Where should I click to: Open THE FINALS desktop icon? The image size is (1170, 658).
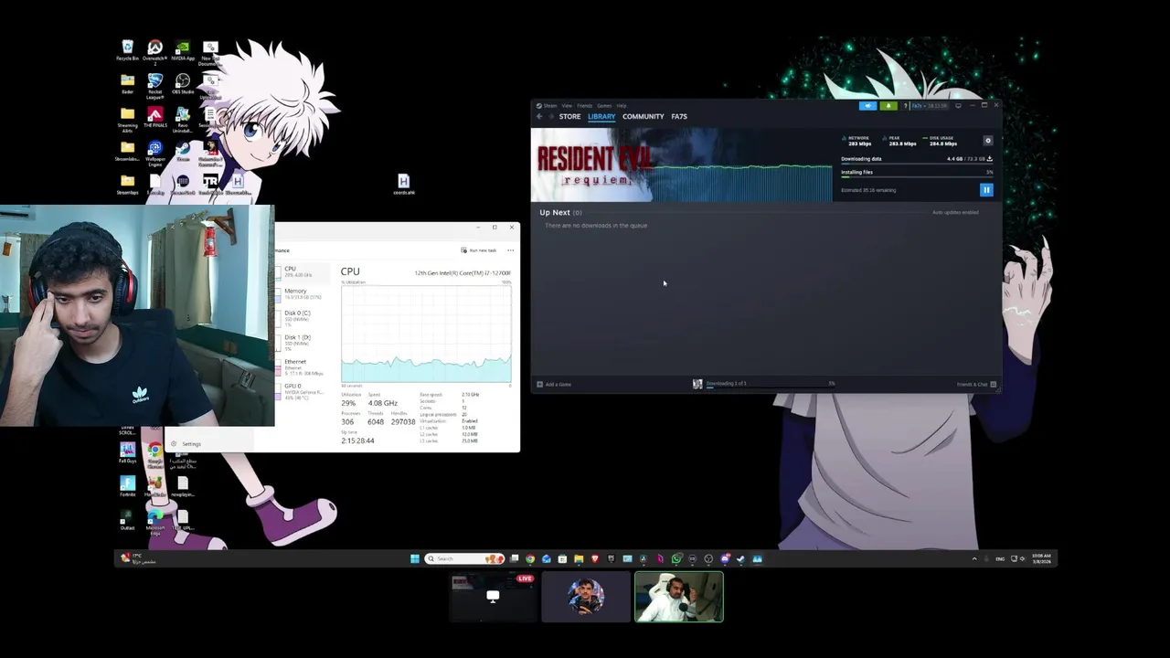point(154,118)
